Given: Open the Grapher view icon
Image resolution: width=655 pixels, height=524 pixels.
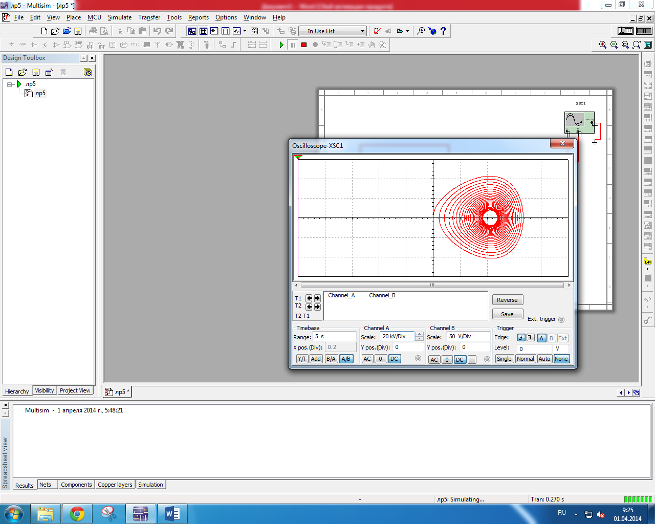Looking at the screenshot, I should click(x=237, y=31).
